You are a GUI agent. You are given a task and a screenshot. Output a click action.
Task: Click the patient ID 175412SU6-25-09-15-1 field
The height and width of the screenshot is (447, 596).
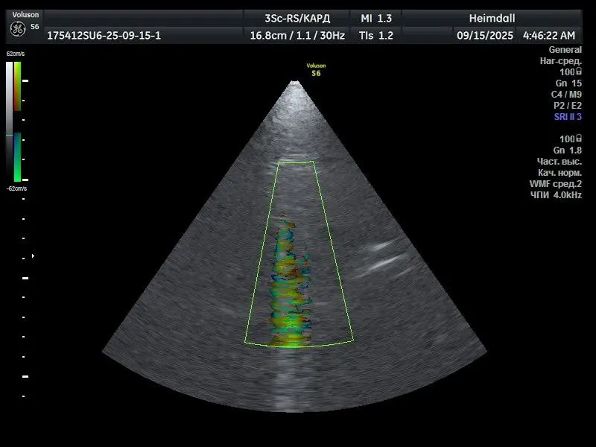coord(104,35)
